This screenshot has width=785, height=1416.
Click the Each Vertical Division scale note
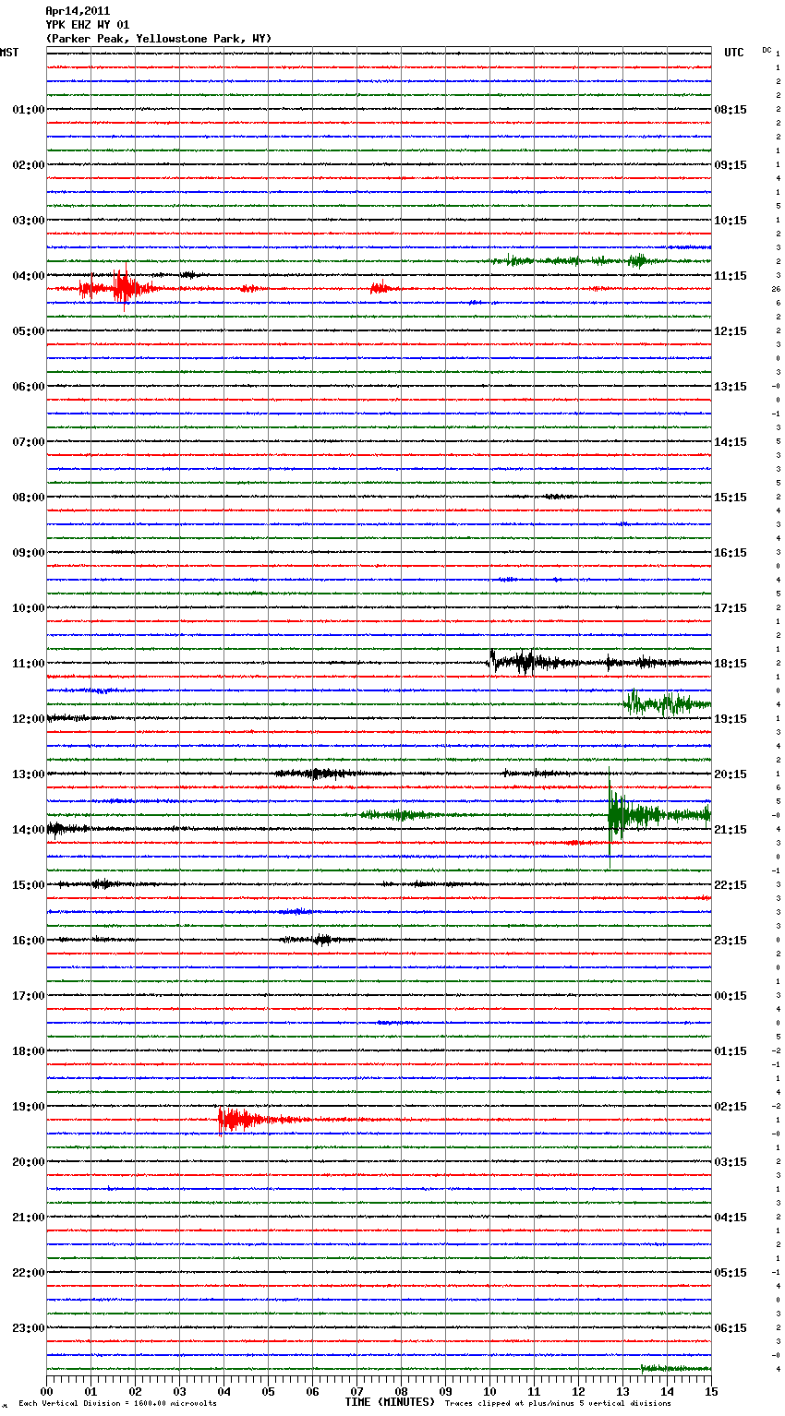click(x=117, y=1403)
